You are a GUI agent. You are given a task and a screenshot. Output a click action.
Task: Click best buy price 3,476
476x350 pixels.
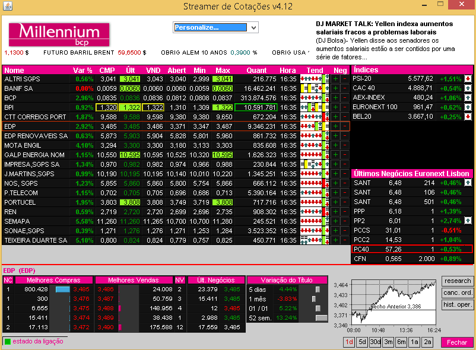pos(81,299)
